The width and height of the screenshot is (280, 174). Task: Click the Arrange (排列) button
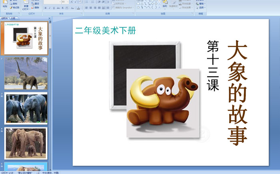(x=165, y=4)
